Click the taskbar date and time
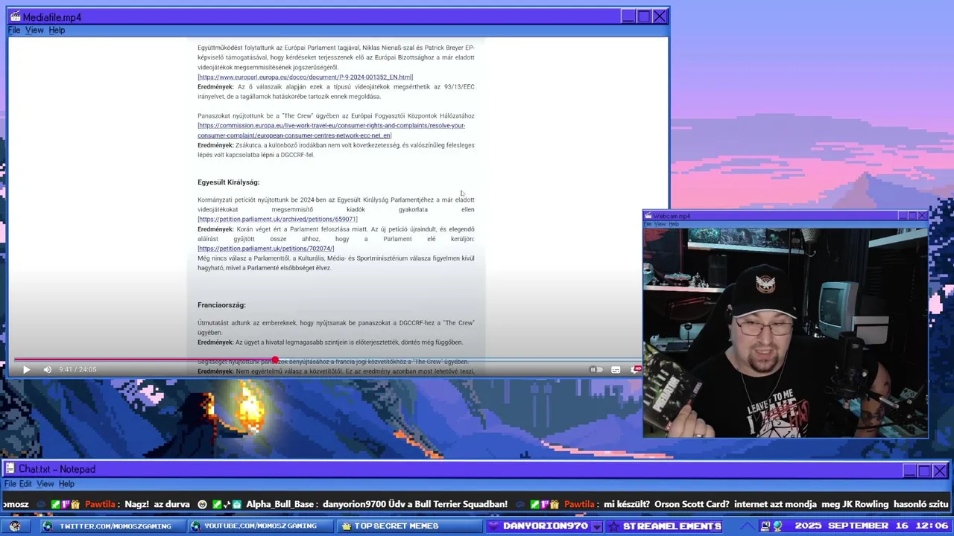 click(x=871, y=526)
